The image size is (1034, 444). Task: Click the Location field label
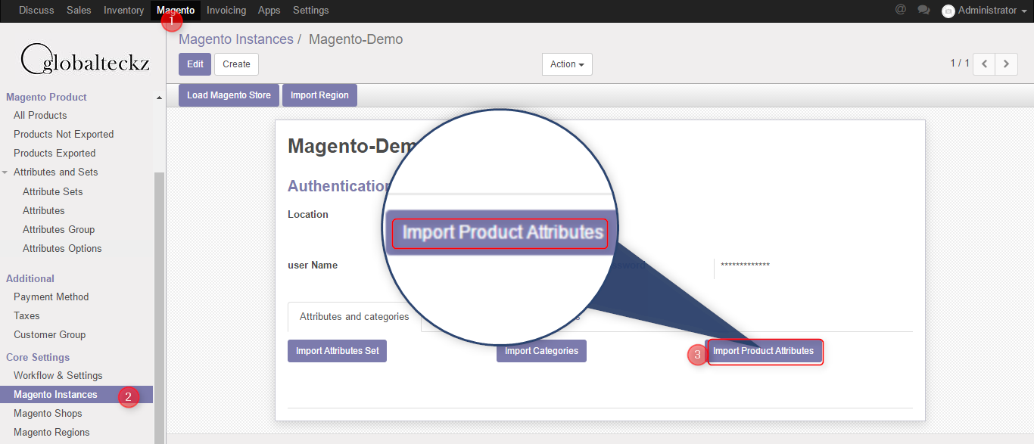[308, 215]
